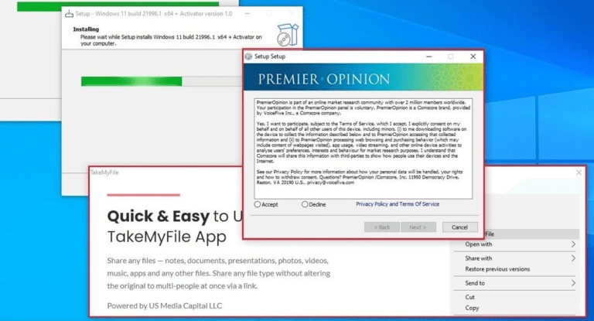
Task: Click the Cancel button in Setup Setup
Action: coord(459,227)
